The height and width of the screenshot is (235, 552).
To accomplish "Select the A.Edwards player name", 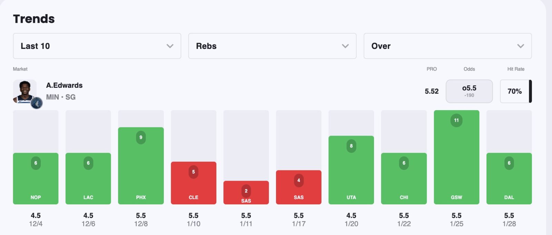I will 65,85.
